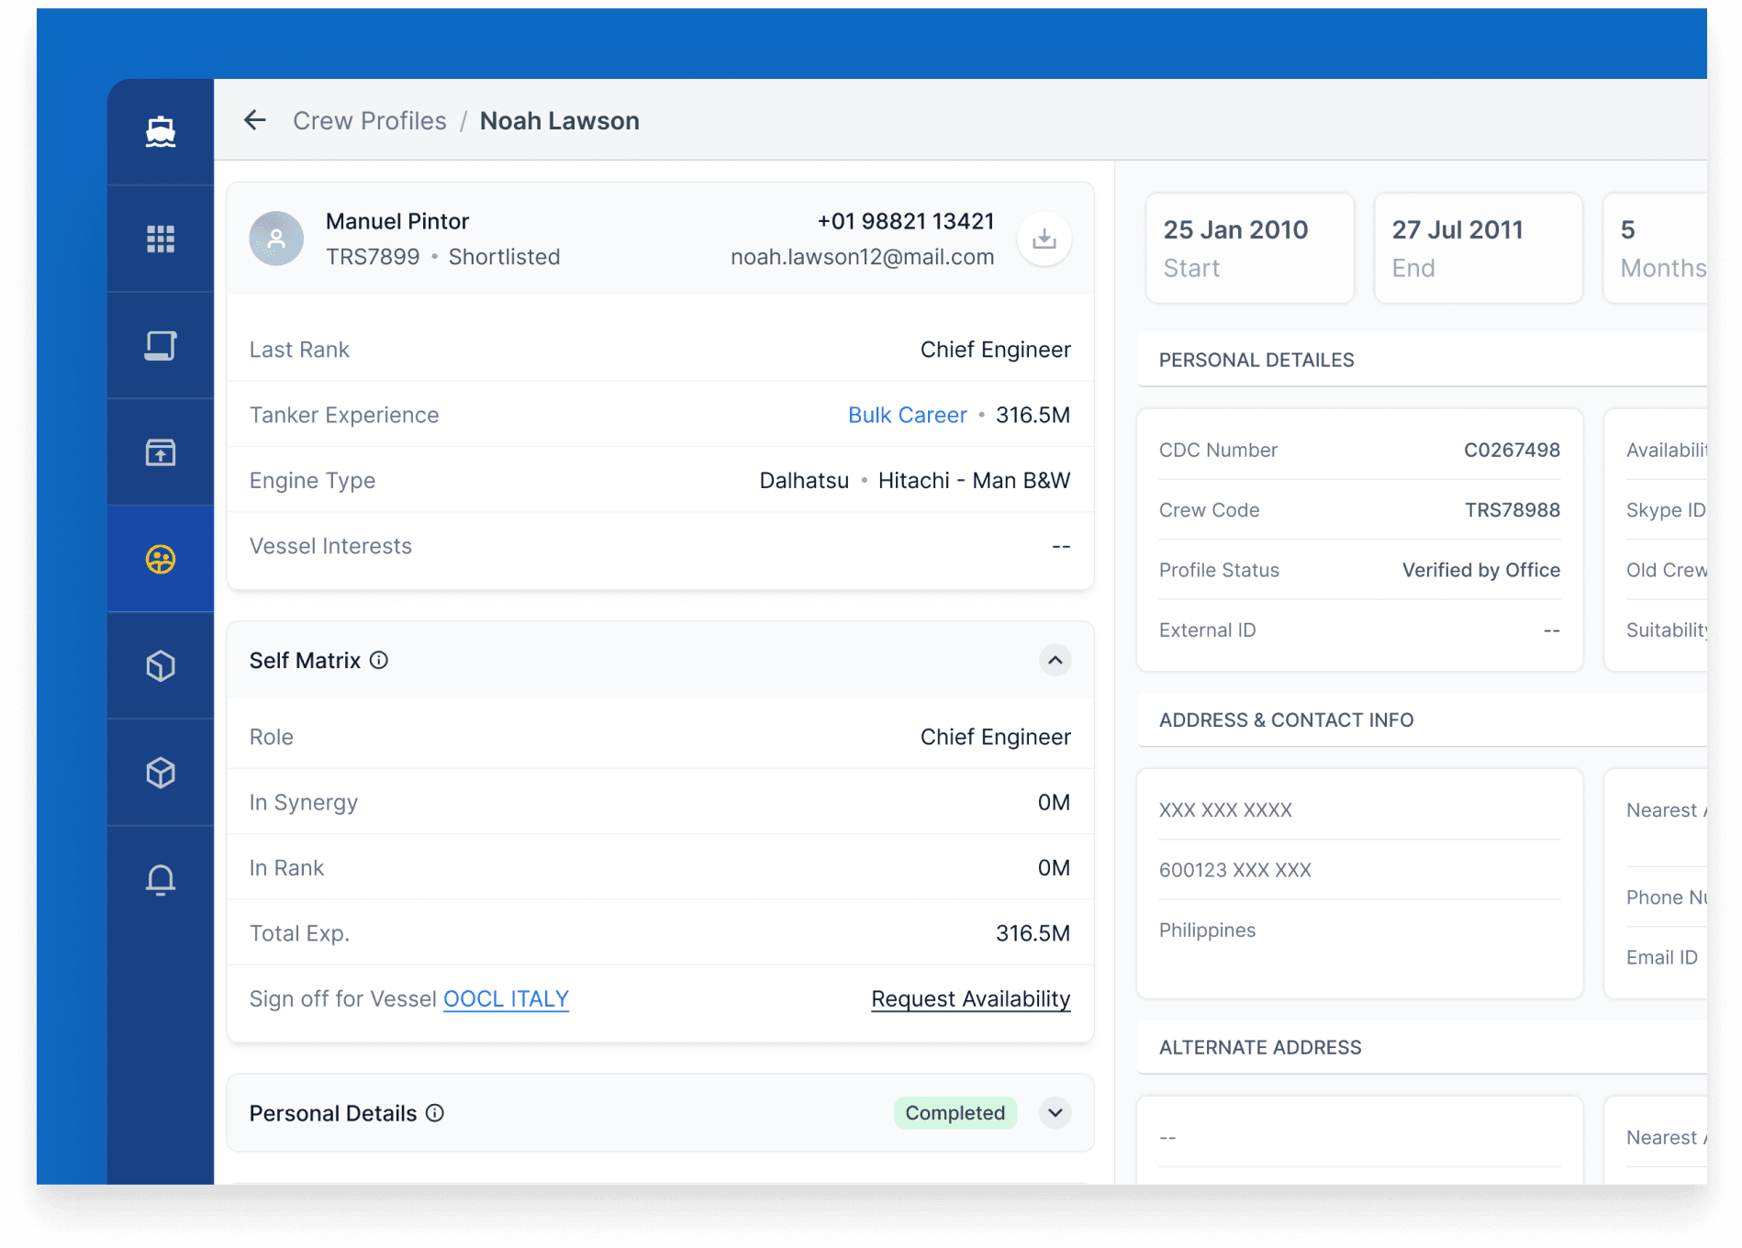Select the 27 Jul 2011 End date card

[x=1478, y=248]
